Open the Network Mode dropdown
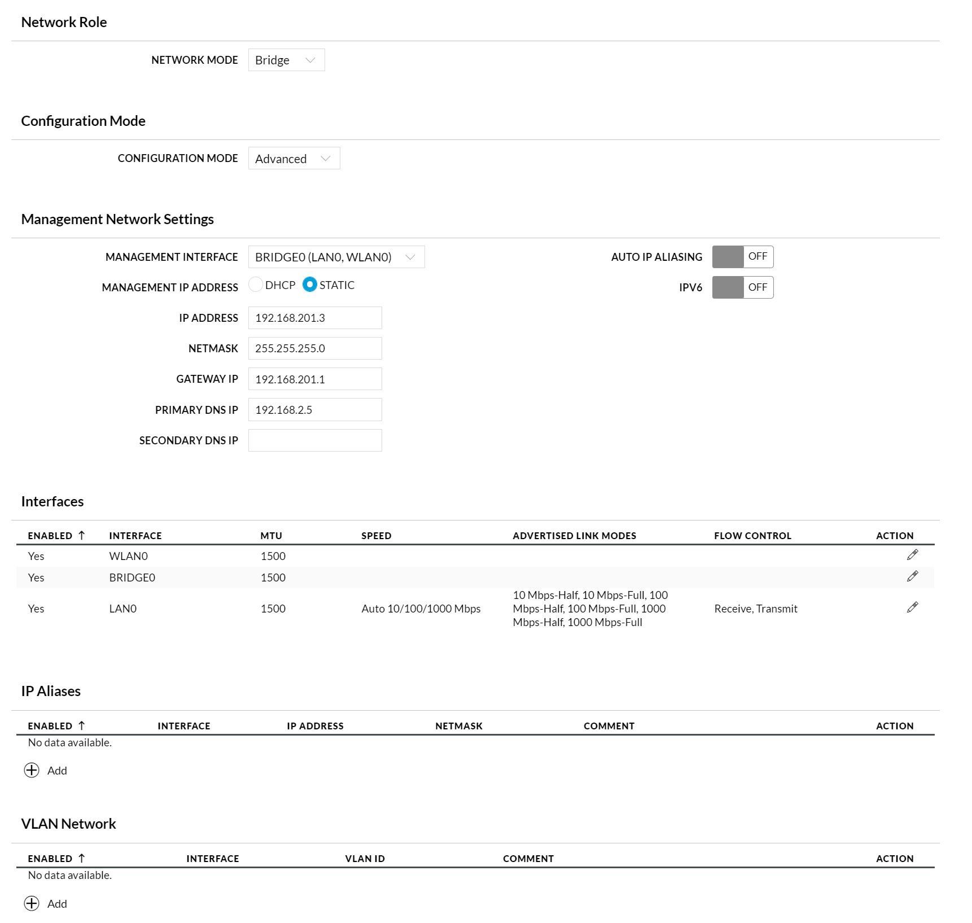972x923 pixels. [286, 60]
